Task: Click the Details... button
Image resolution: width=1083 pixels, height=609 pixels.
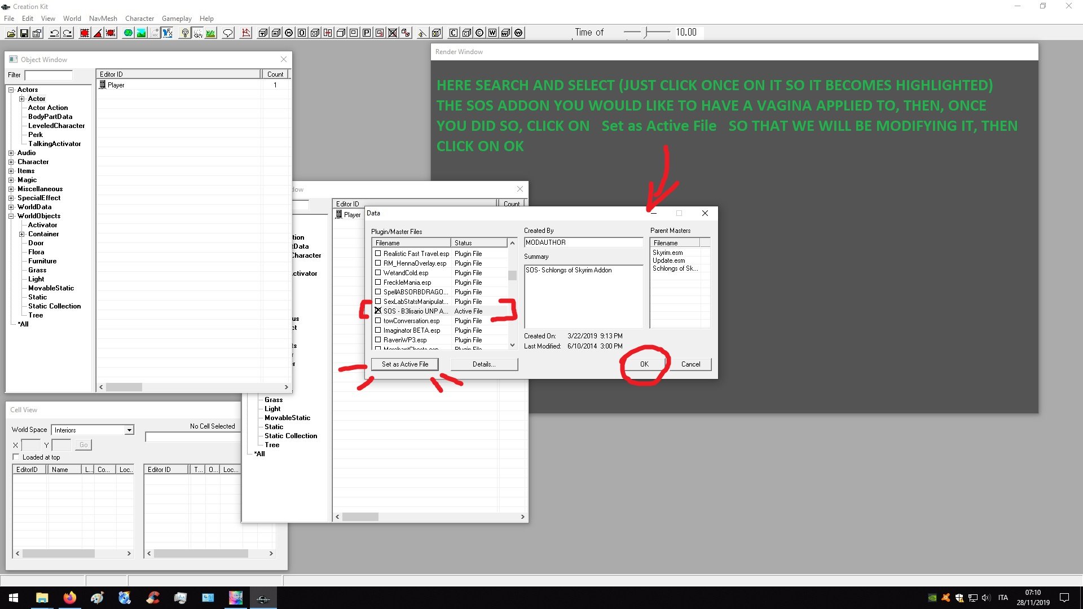Action: [x=484, y=364]
